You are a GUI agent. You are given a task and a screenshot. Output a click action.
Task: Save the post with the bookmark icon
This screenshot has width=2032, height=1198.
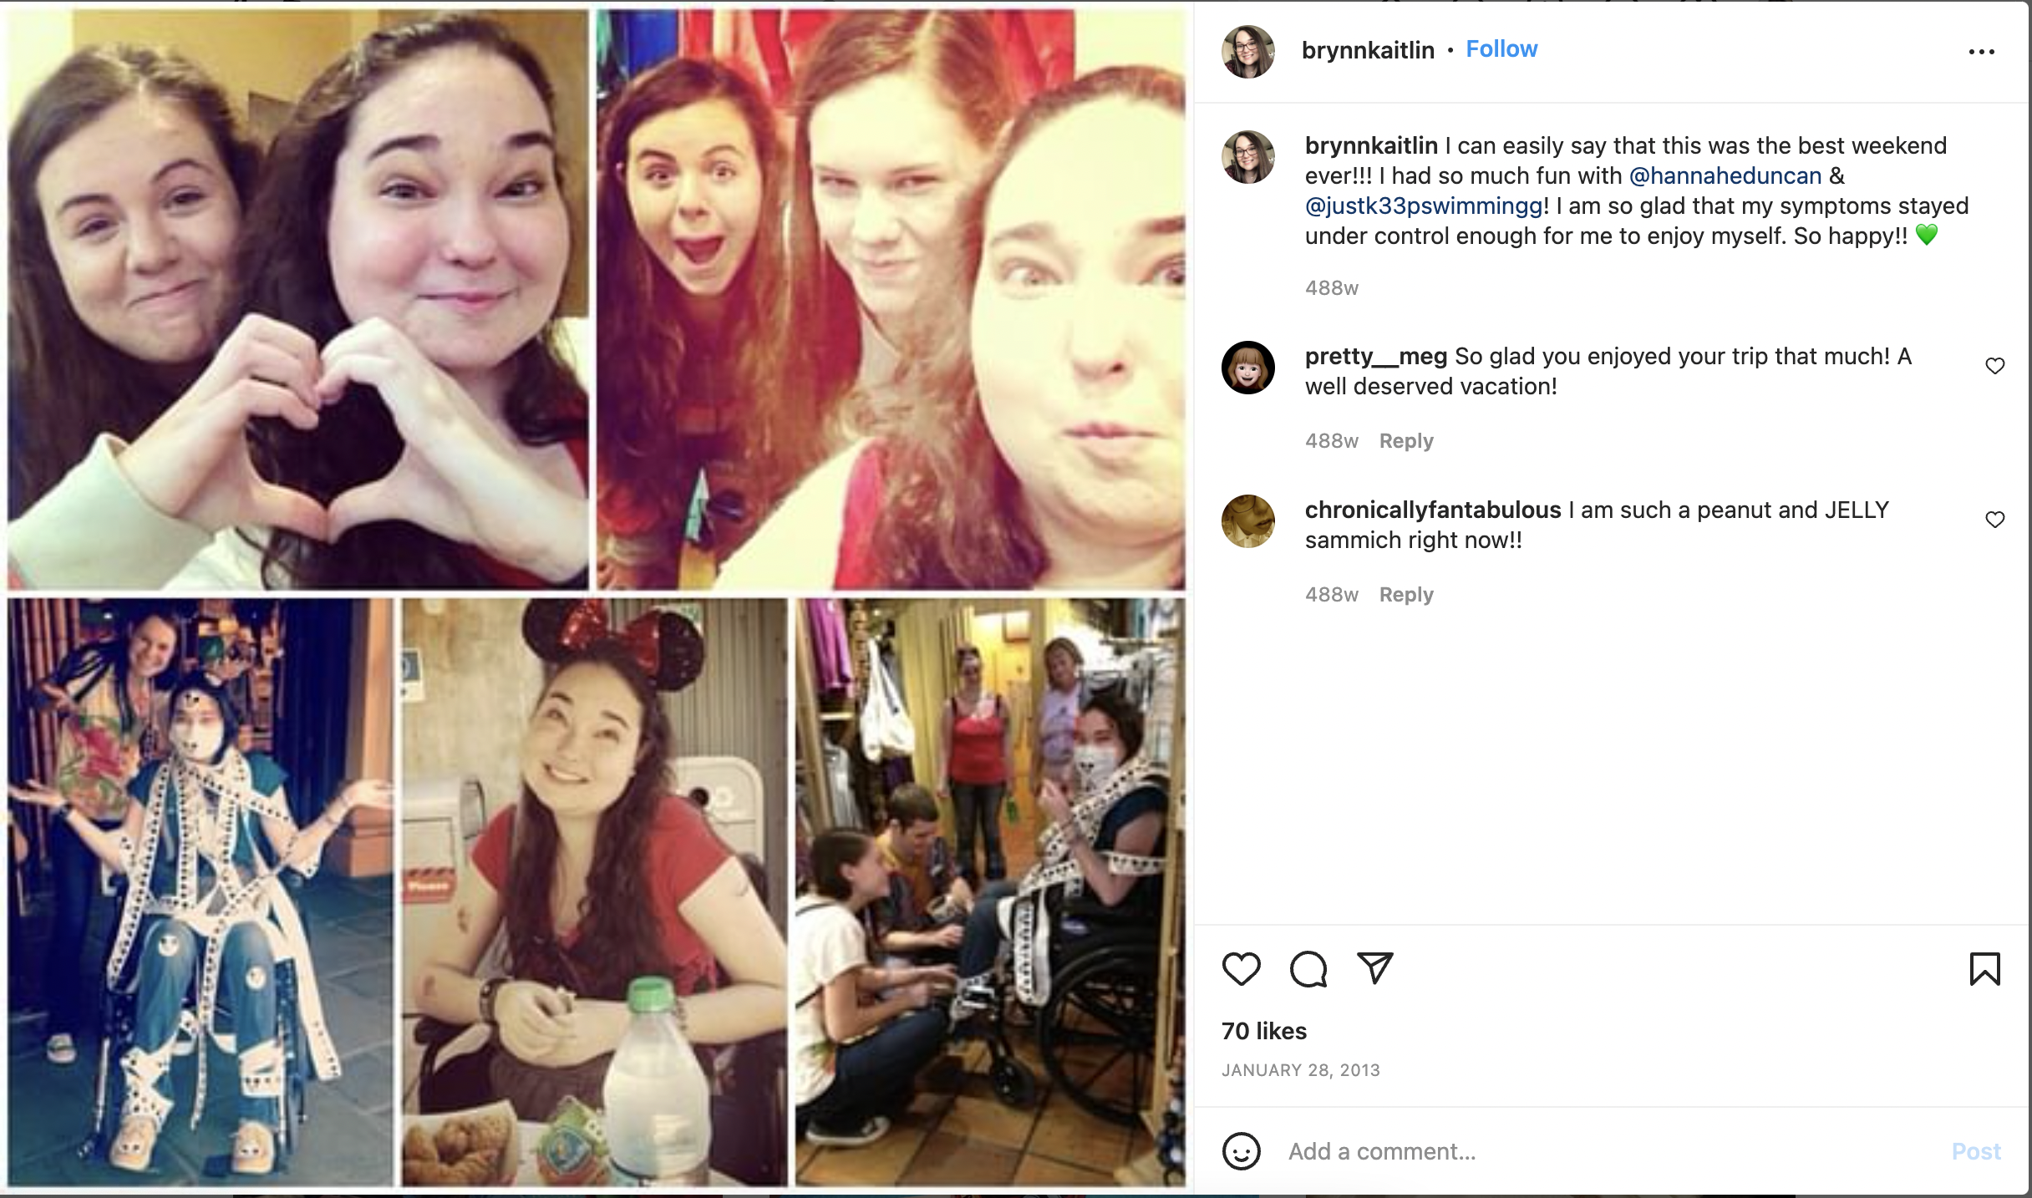(x=1984, y=969)
